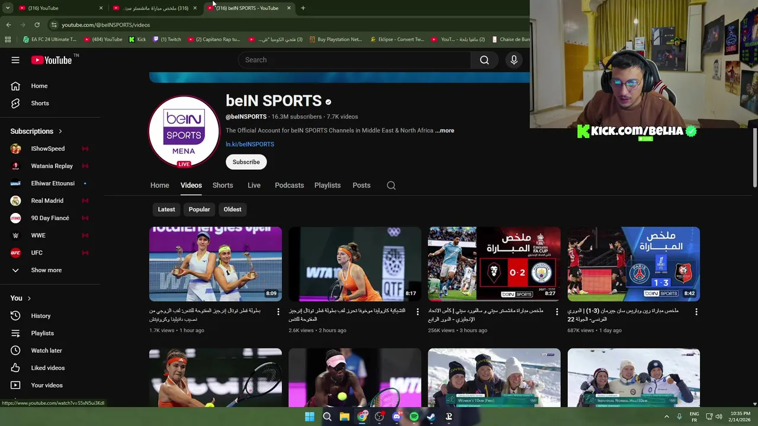The image size is (758, 426).
Task: Switch to the channel Playlists tab
Action: click(x=327, y=185)
